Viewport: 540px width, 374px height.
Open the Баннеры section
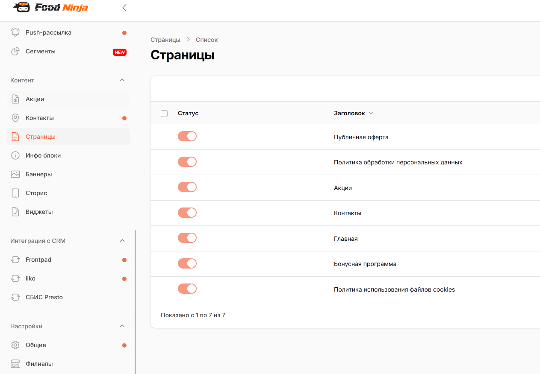point(68,174)
